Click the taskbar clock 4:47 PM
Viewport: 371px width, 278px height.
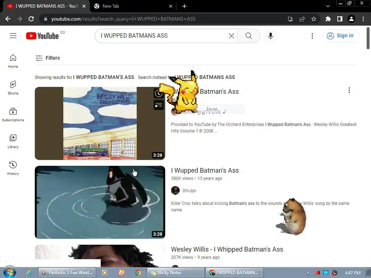click(353, 273)
